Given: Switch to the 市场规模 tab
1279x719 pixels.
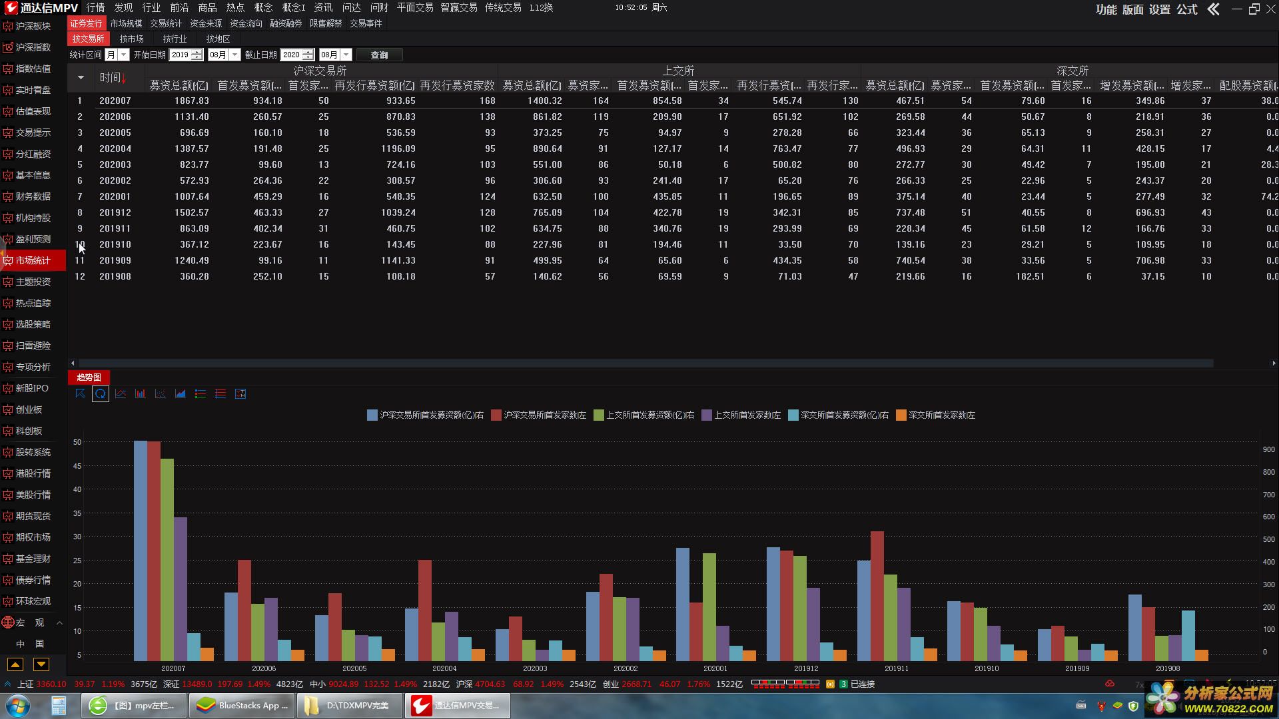Looking at the screenshot, I should click(126, 23).
